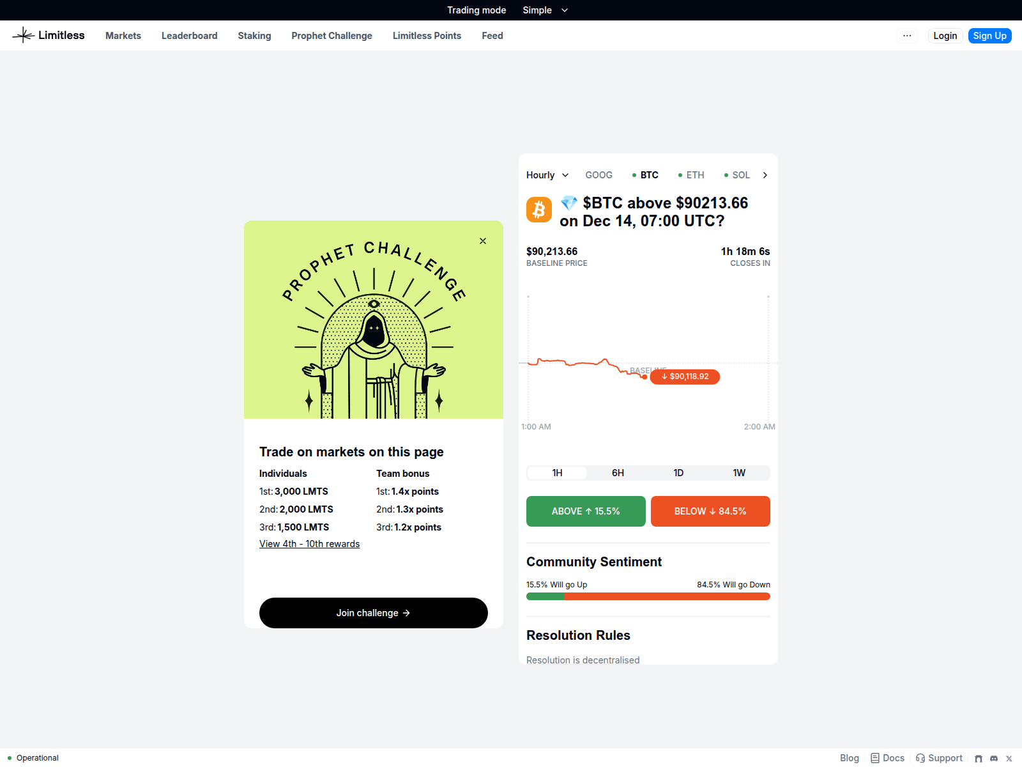The image size is (1022, 767).
Task: Click View 4th - 10th rewards link
Action: 309,544
